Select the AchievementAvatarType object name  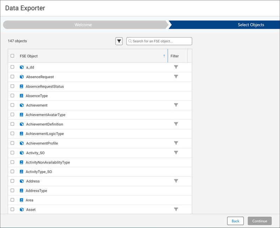click(x=45, y=115)
